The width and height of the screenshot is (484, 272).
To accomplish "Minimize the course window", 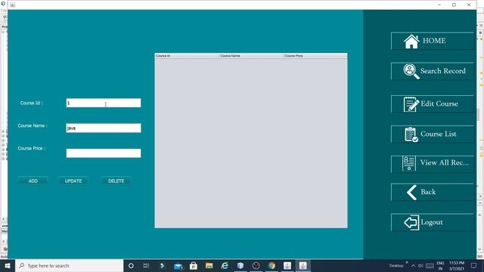I will click(439, 5).
